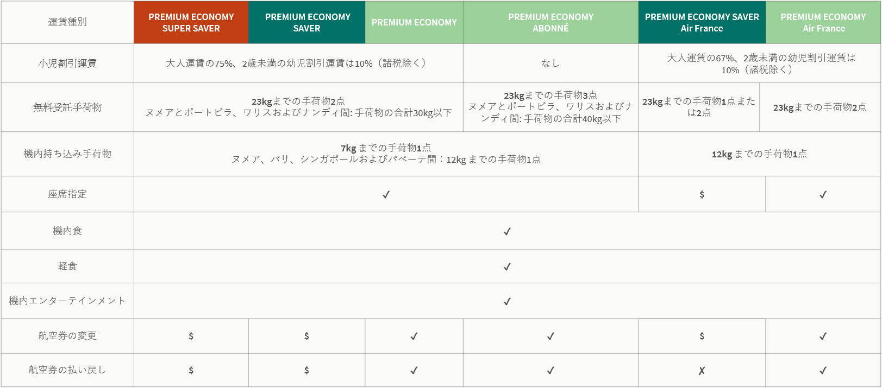The width and height of the screenshot is (882, 388).
Task: Click the 小児割引運賃 row label
Action: (67, 63)
